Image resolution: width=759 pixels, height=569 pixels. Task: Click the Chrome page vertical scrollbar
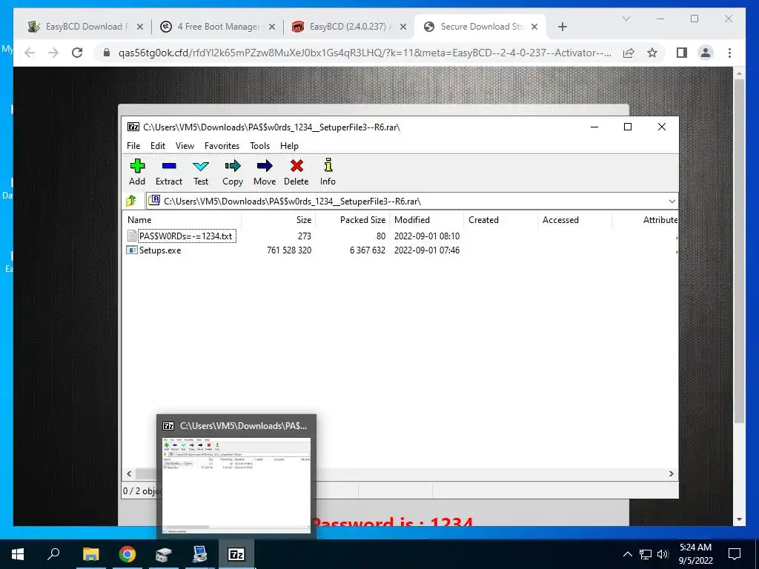click(x=739, y=252)
